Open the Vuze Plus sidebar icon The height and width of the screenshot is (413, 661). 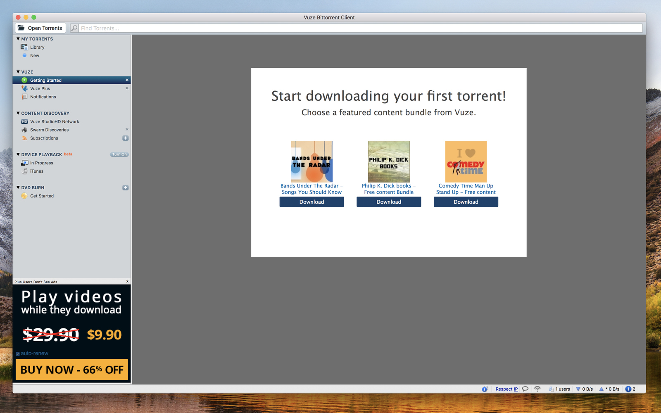[x=24, y=88]
